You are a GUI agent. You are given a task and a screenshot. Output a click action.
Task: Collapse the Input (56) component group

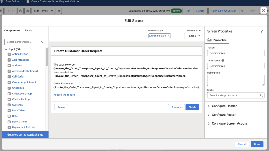(x=6, y=49)
